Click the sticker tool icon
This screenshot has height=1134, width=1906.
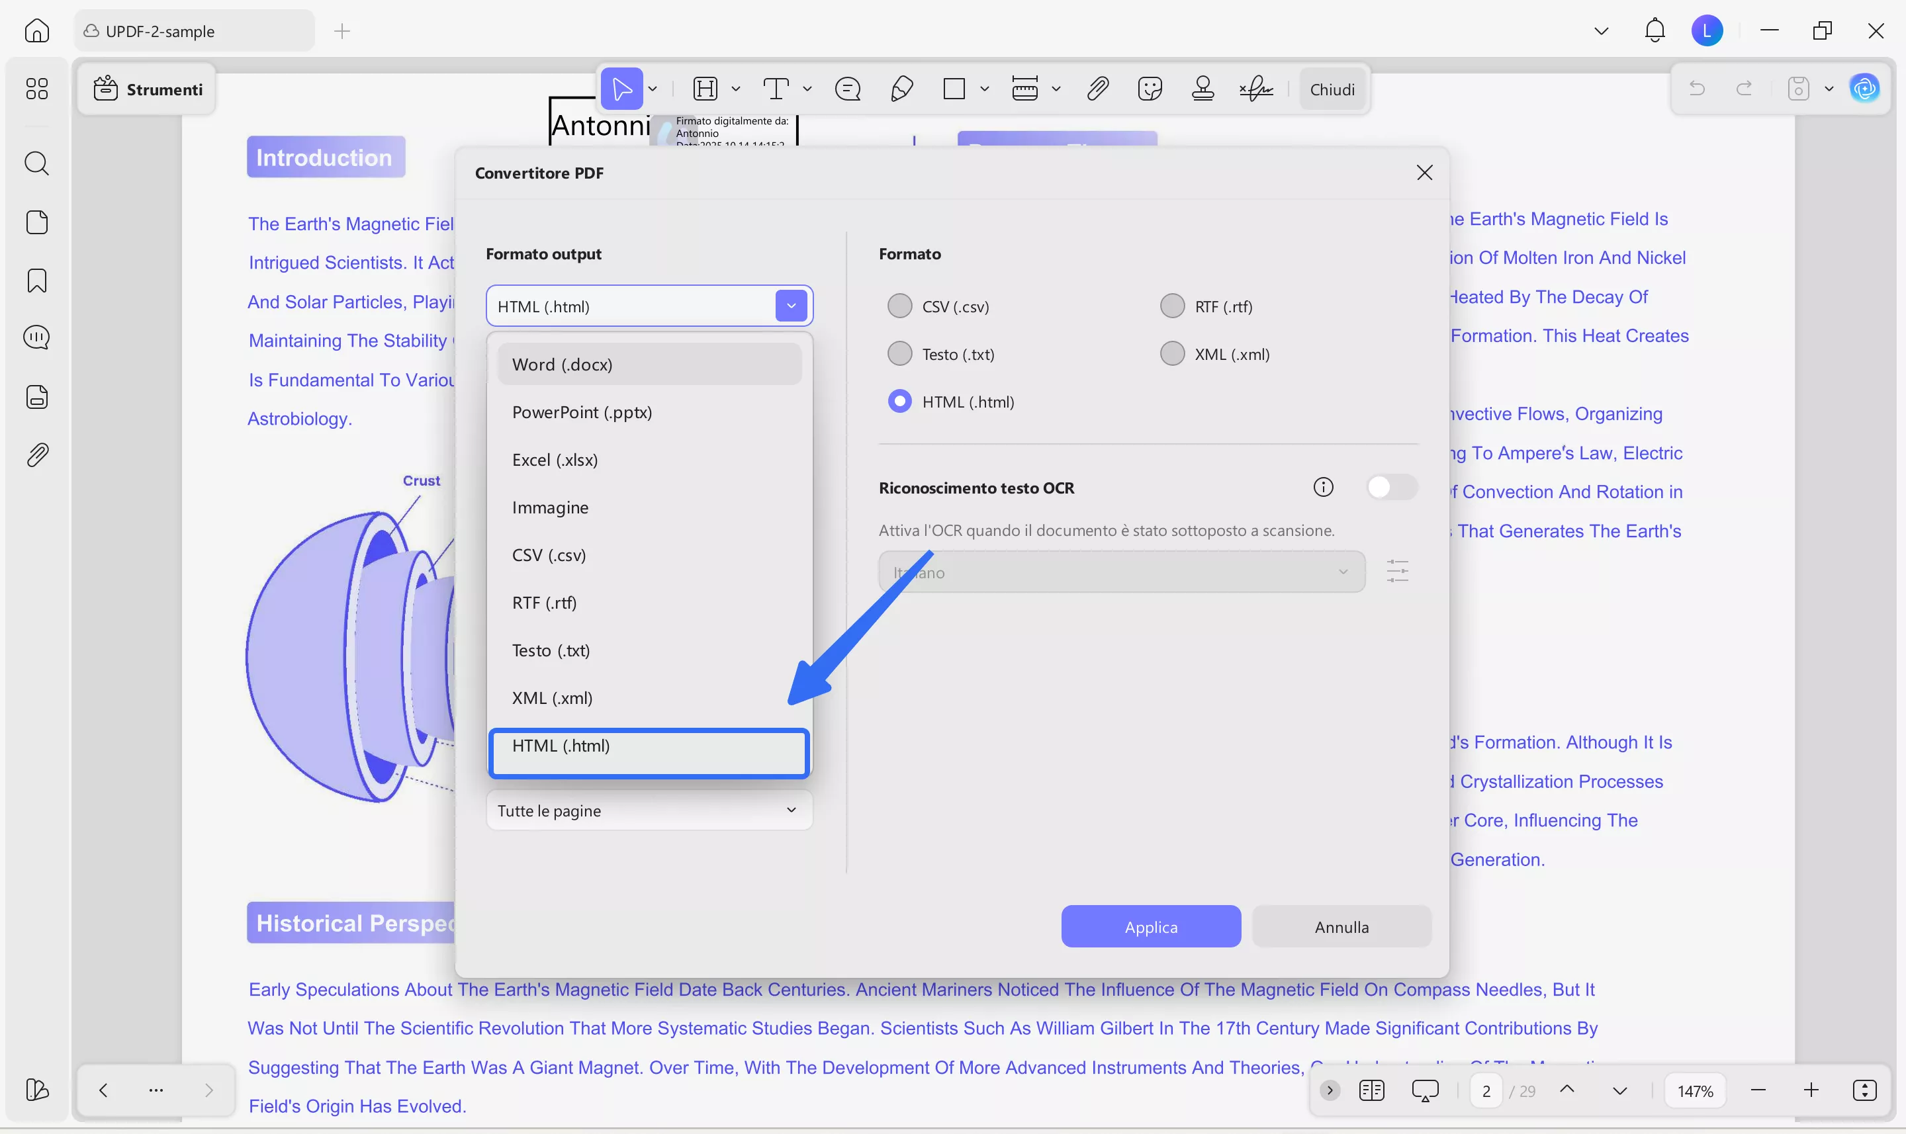coord(1150,89)
